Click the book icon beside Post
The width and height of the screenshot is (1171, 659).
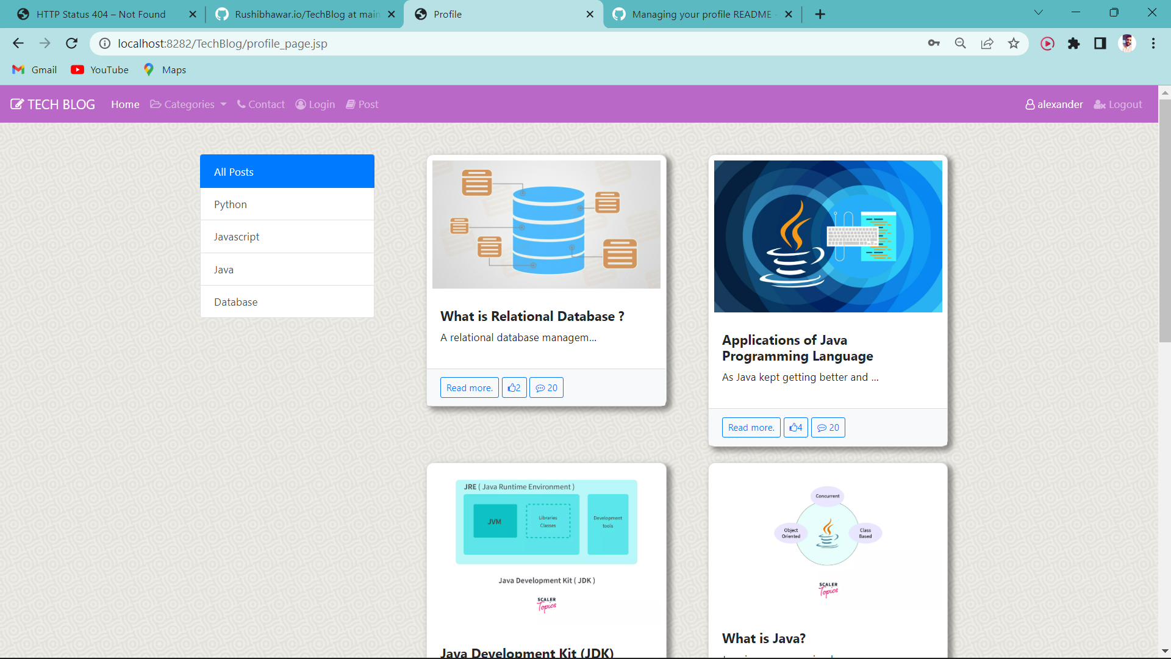(x=352, y=104)
